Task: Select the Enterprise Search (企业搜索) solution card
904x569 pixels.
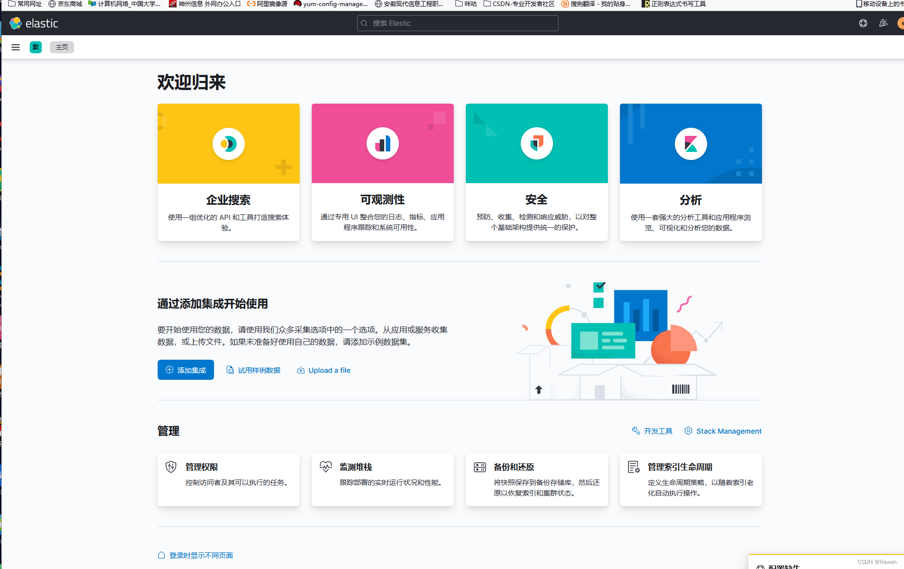Action: (228, 173)
